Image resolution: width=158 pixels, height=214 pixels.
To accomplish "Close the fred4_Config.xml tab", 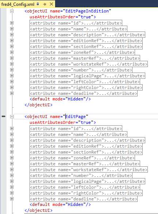I will pyautogui.click(x=51, y=4).
